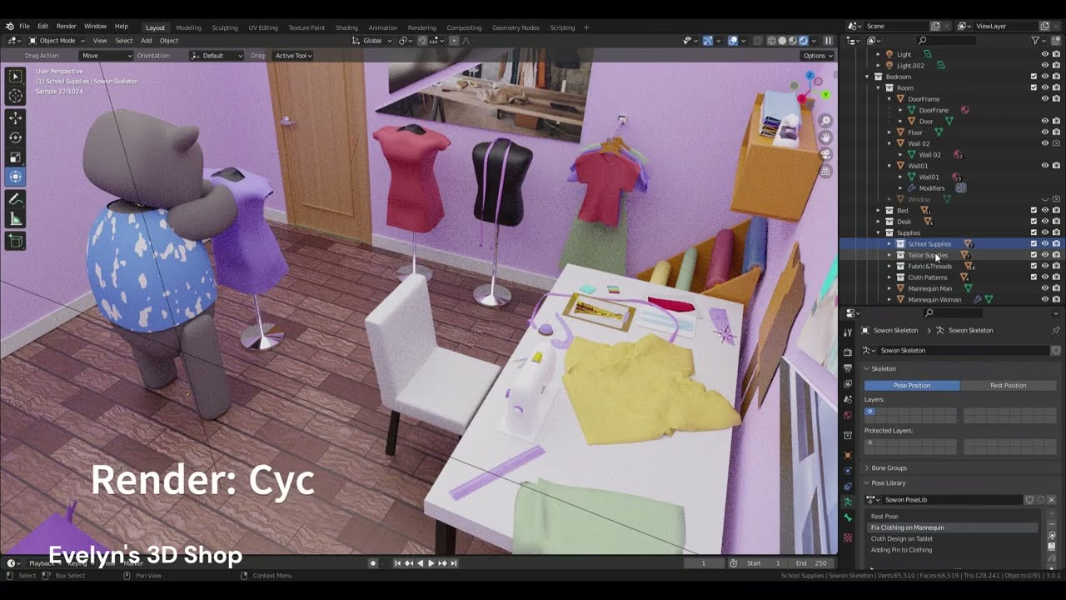The width and height of the screenshot is (1066, 600).
Task: Open Orientation Default dropdown
Action: click(217, 56)
